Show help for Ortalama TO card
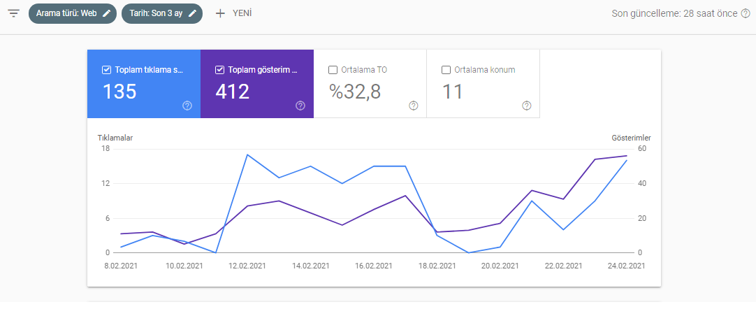The image size is (756, 316). pyautogui.click(x=413, y=106)
